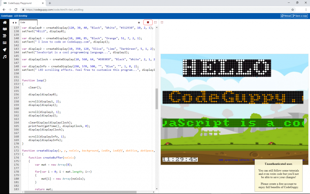Screen dimensions: 310x194
Task: Click the 11:29:45 clock display
Action: (180, 159)
